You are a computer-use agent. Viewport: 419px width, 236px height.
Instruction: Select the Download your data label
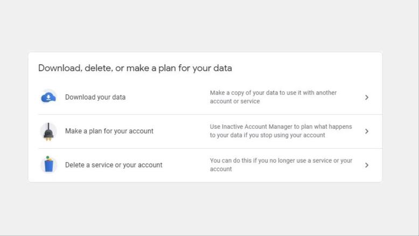pyautogui.click(x=95, y=97)
